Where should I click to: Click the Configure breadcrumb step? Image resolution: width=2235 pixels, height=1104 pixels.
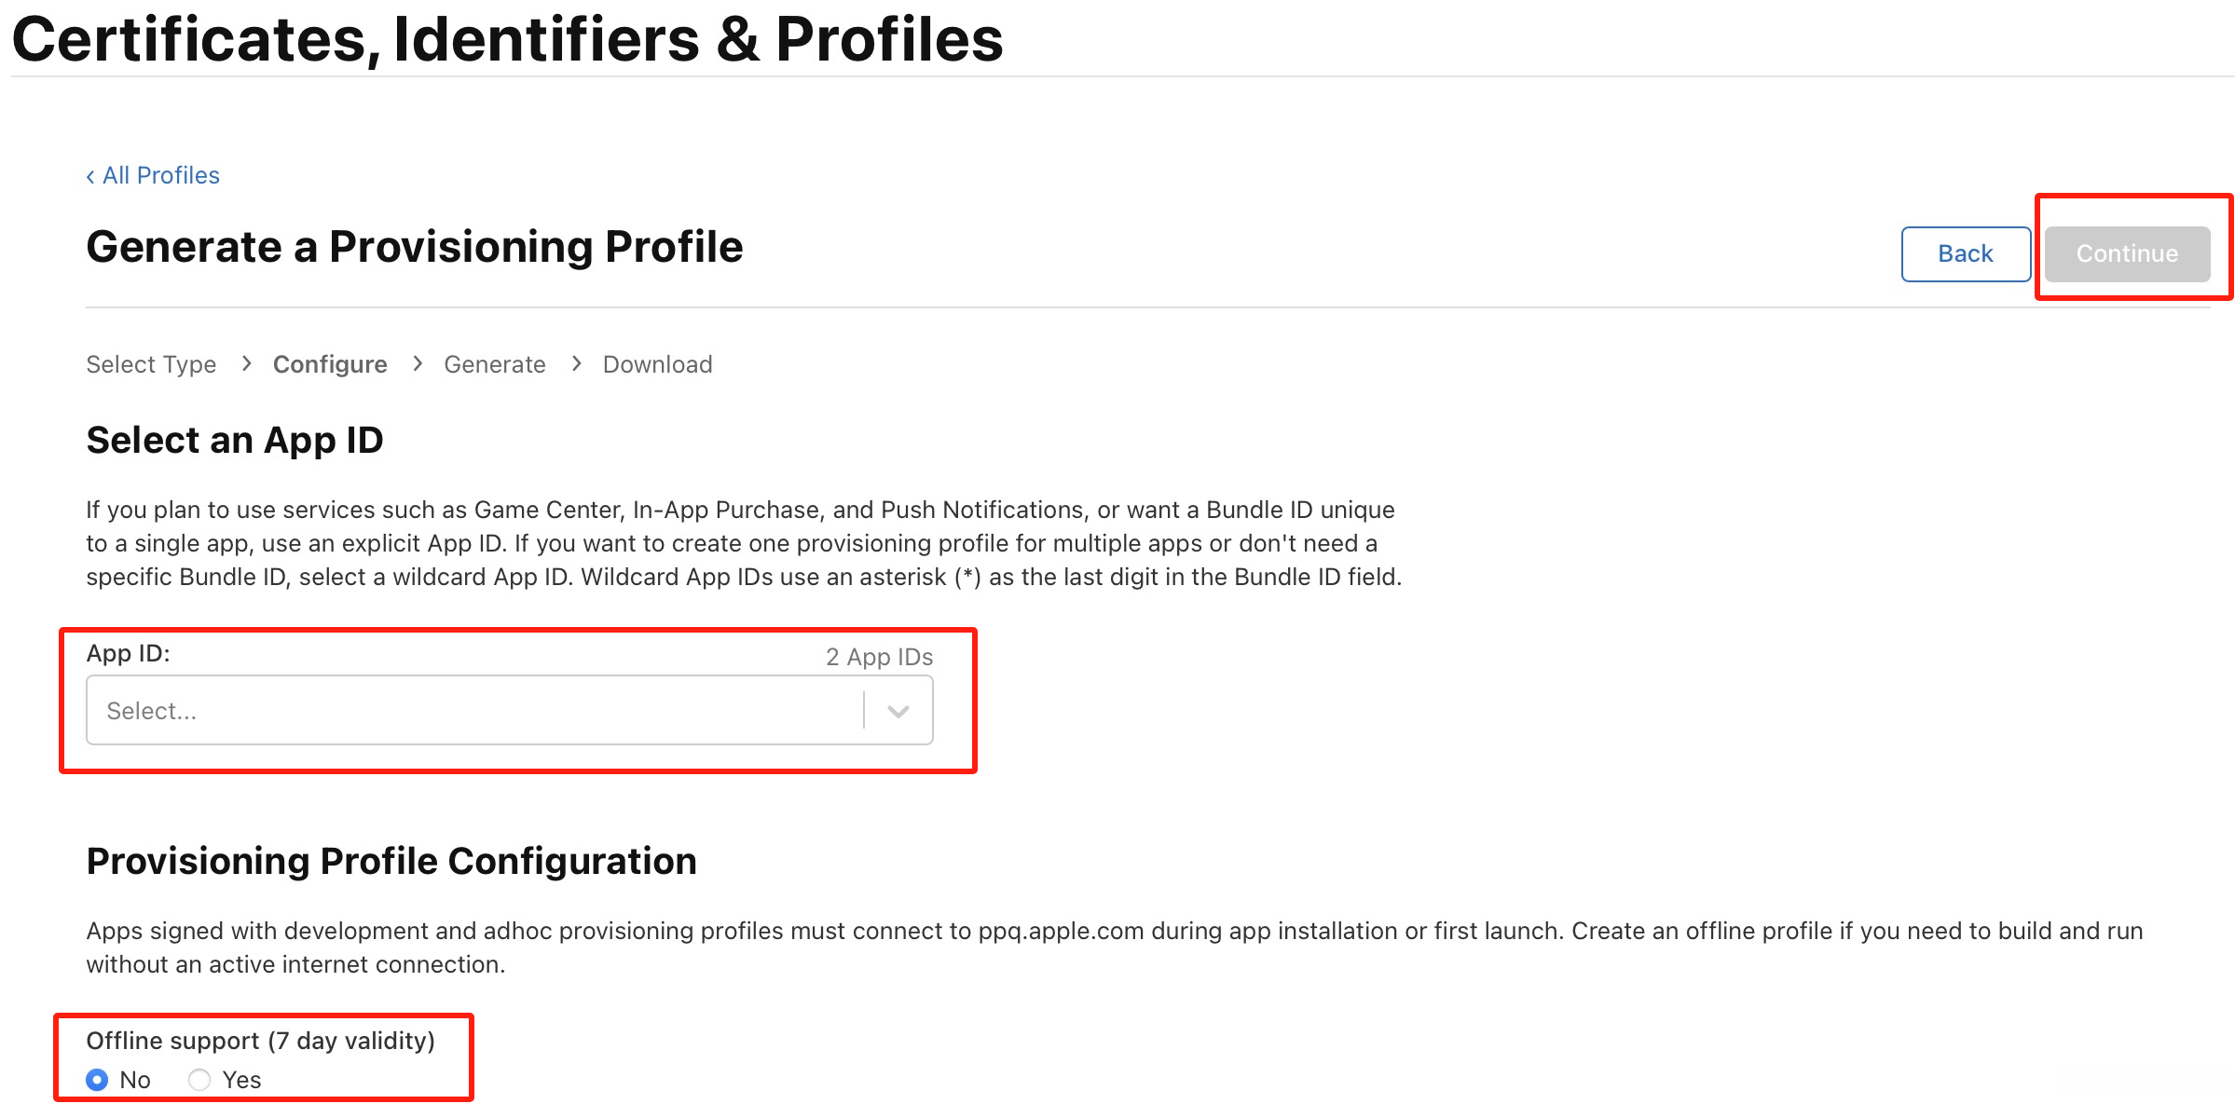330,364
